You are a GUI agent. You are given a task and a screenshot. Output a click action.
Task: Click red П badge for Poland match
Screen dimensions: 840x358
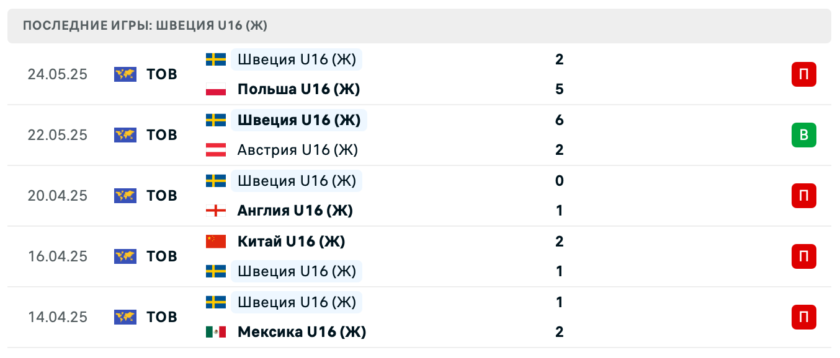tap(803, 74)
